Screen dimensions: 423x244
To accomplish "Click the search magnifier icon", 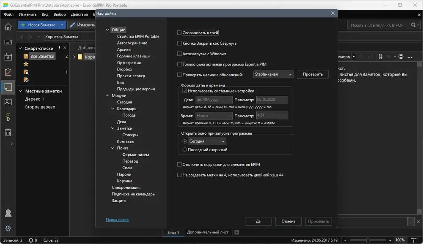I will (413, 25).
